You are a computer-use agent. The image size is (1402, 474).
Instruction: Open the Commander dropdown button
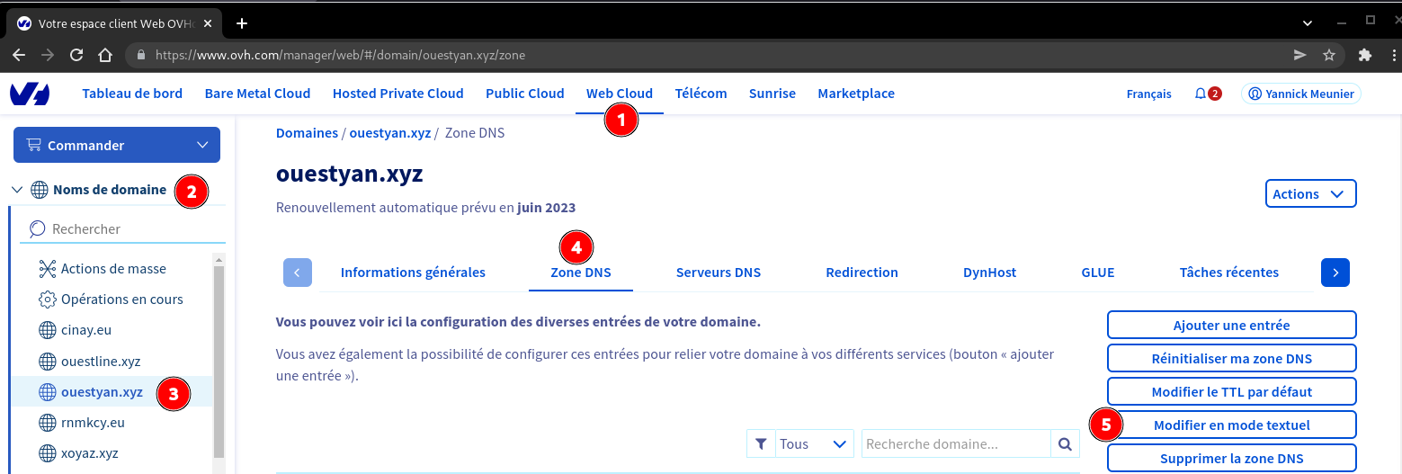pos(117,145)
